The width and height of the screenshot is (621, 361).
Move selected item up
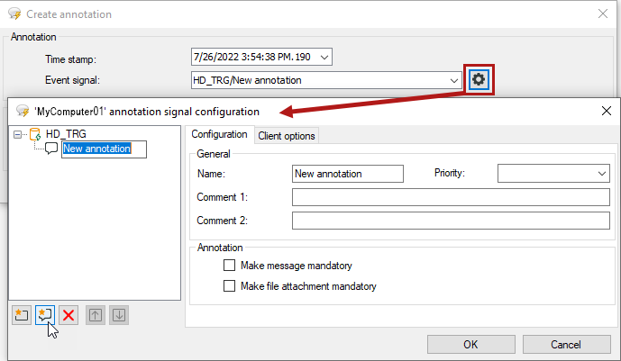tap(95, 315)
